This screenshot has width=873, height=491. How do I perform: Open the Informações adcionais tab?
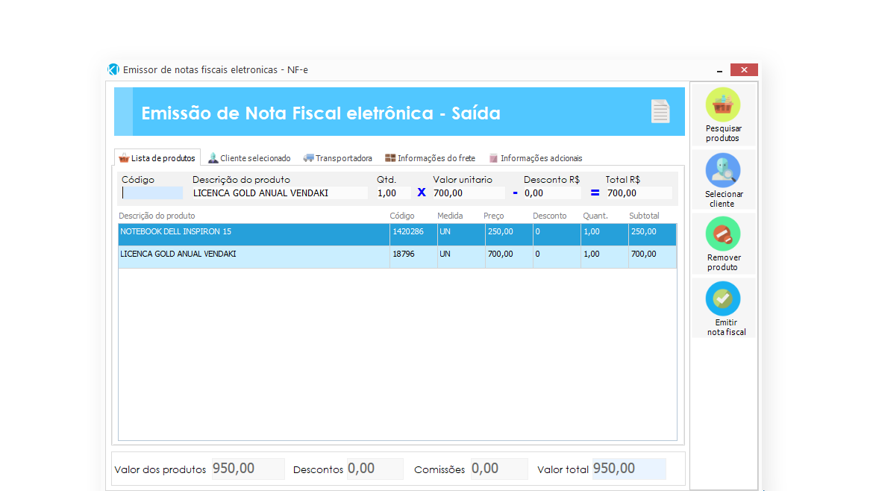click(x=539, y=157)
